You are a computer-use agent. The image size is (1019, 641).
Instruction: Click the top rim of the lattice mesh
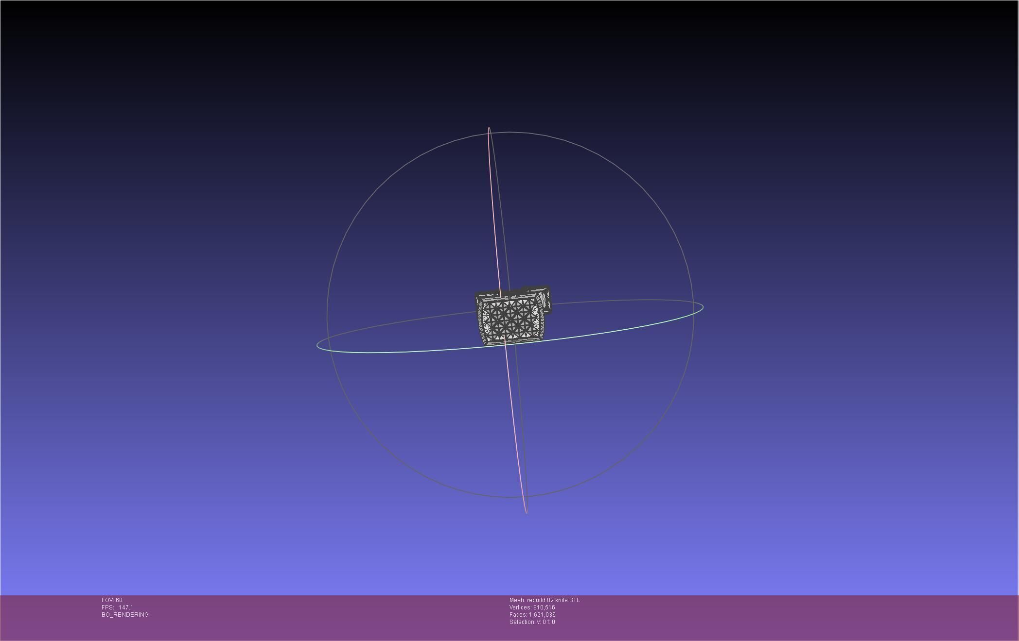point(506,297)
